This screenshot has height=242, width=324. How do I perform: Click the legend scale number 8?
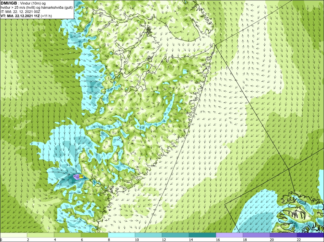(x=109, y=240)
